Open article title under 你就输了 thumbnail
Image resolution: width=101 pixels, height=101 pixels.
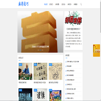40,83
